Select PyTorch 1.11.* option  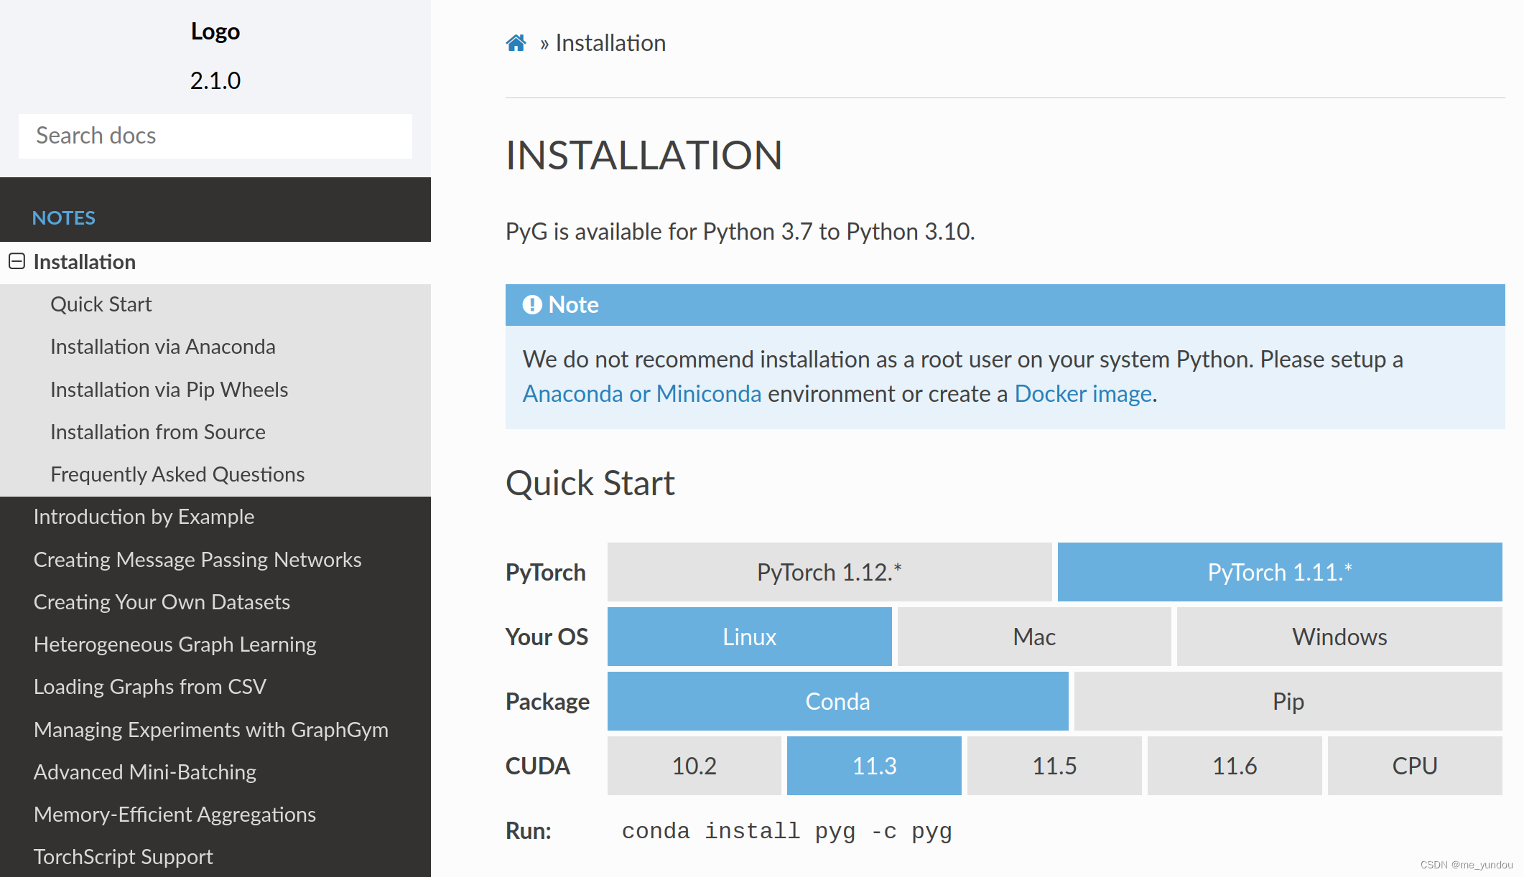point(1279,572)
